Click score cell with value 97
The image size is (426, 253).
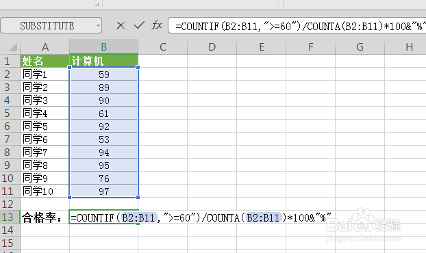[104, 191]
